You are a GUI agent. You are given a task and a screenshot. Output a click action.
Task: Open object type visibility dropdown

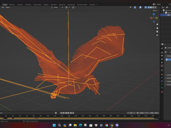point(131,7)
